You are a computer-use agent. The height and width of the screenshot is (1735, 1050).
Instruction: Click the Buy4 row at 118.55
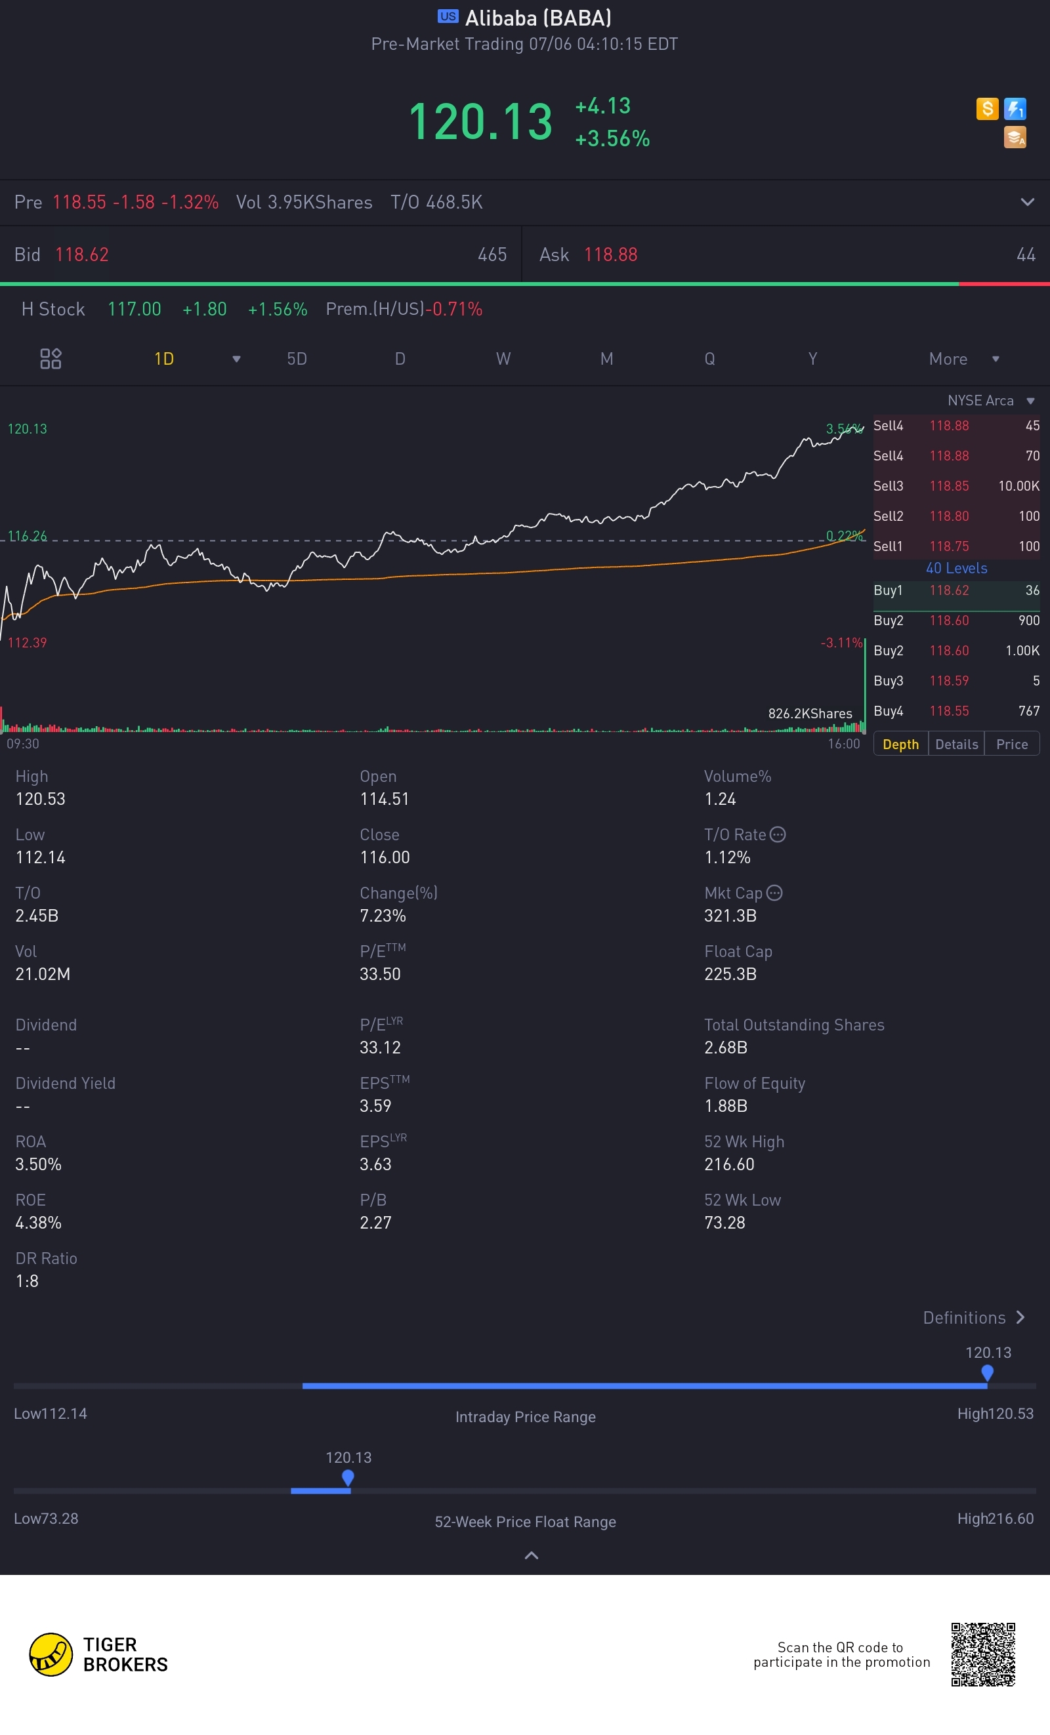coord(956,711)
